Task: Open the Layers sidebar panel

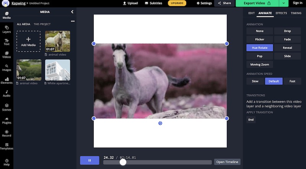Action: (7, 29)
